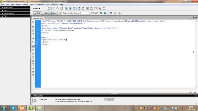
Task: Insert a Button form element
Action: point(95,8)
